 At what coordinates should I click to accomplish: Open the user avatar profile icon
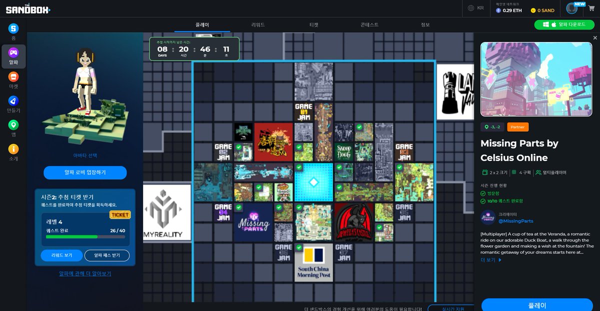571,8
